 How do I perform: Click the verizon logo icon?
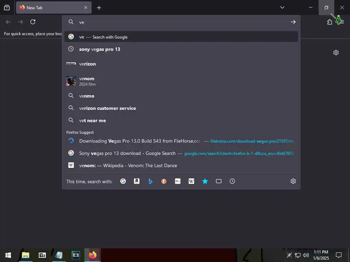tap(71, 64)
